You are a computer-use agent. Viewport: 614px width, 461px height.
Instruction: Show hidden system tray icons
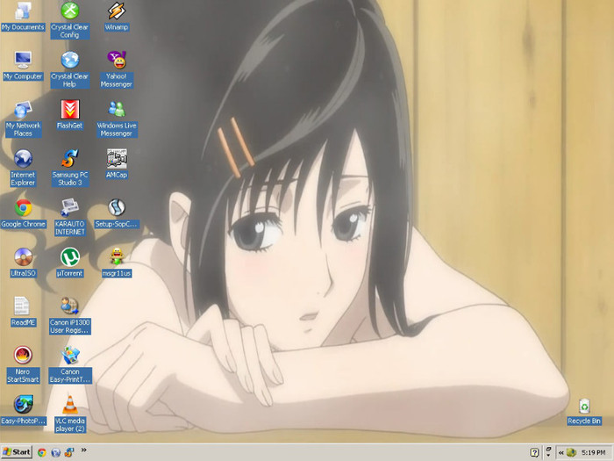560,452
